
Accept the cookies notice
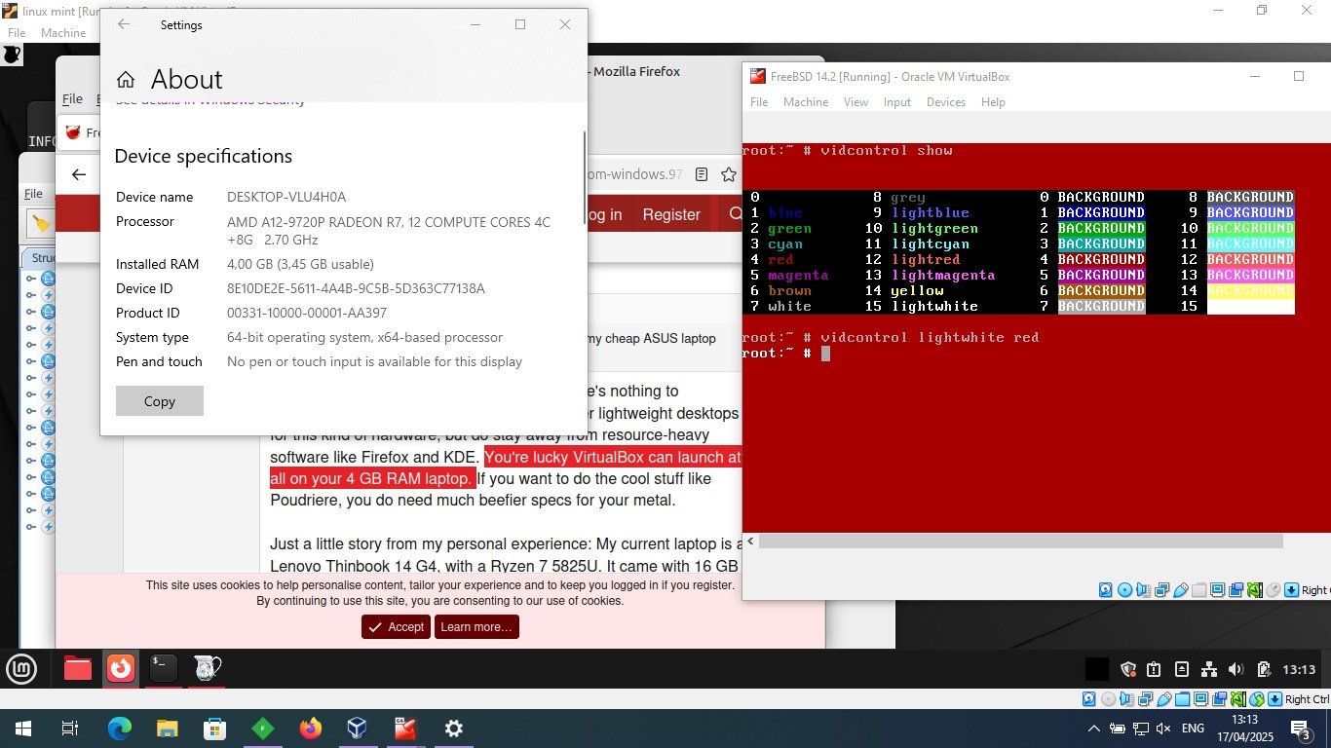396,627
